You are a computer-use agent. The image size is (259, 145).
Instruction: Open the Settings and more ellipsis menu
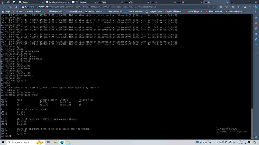tap(250, 7)
